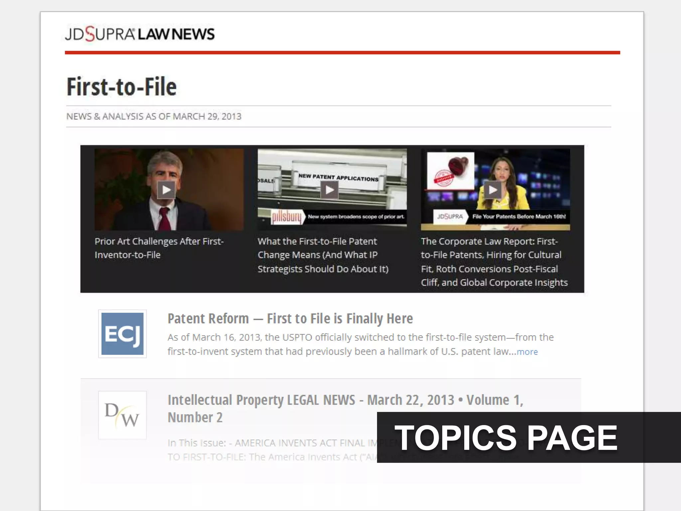681x511 pixels.
Task: Open the ECJ firm logo
Action: pos(122,334)
